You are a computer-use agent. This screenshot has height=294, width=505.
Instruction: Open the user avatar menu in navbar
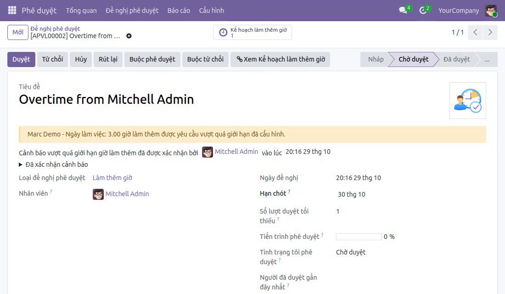pyautogui.click(x=491, y=11)
